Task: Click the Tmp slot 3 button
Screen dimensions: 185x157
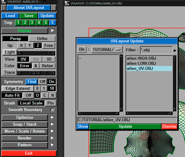Action: pyautogui.click(x=32, y=23)
